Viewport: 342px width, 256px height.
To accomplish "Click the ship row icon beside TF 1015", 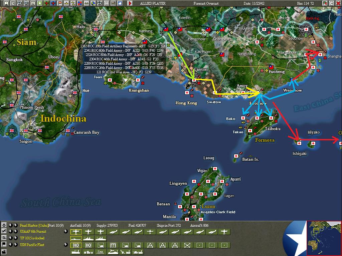I will (4, 238).
